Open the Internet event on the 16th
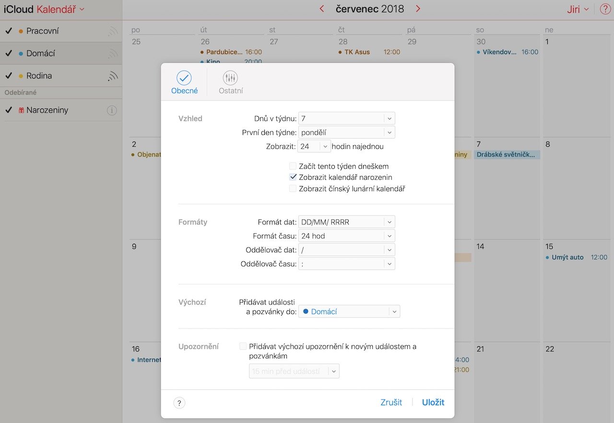Image resolution: width=614 pixels, height=423 pixels. coord(146,360)
